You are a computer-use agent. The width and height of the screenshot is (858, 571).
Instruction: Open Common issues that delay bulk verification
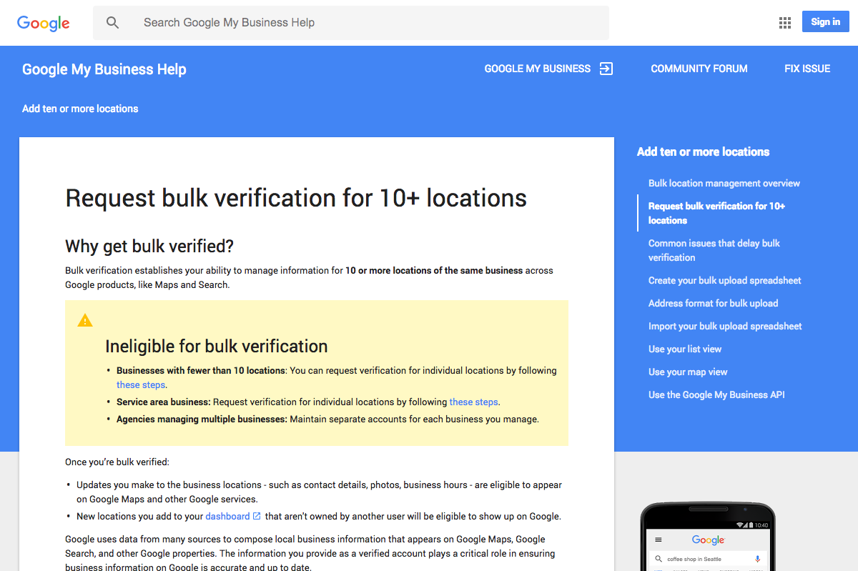coord(714,250)
